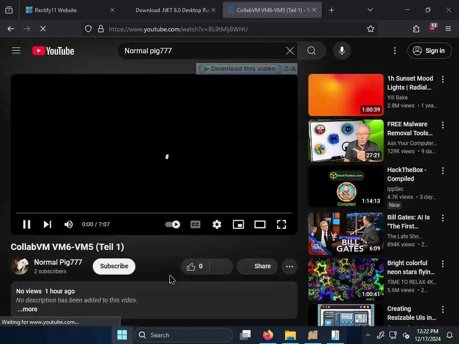Seek on the video progress bar
Viewport: 459px width, 344px height.
[x=154, y=213]
